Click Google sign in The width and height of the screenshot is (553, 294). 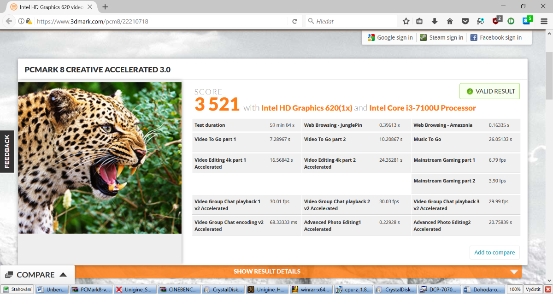pyautogui.click(x=390, y=38)
